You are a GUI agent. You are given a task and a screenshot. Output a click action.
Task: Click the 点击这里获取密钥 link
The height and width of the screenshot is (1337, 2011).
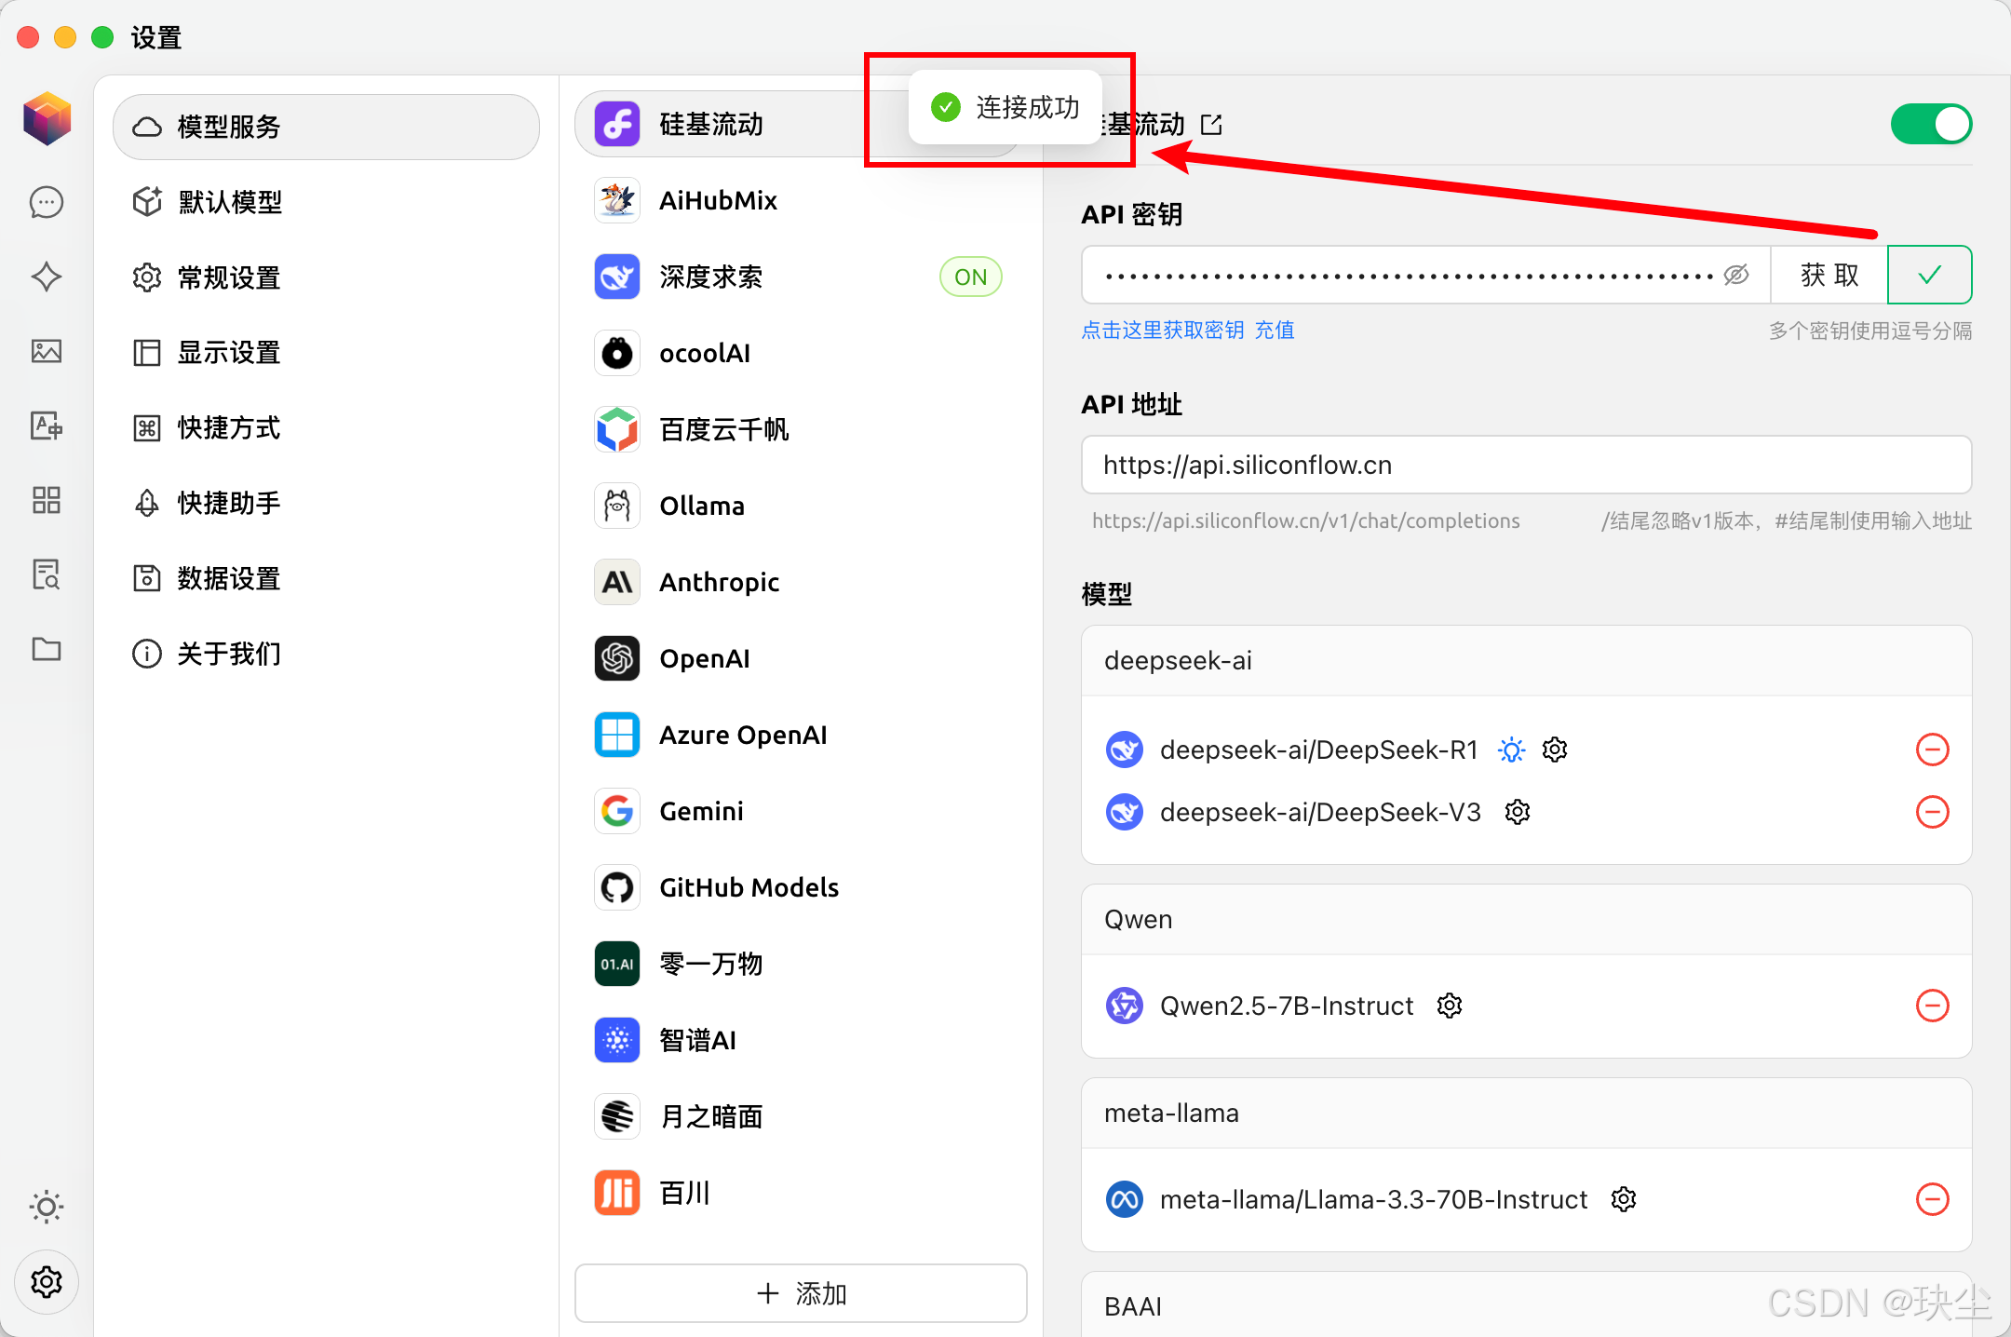1162,331
